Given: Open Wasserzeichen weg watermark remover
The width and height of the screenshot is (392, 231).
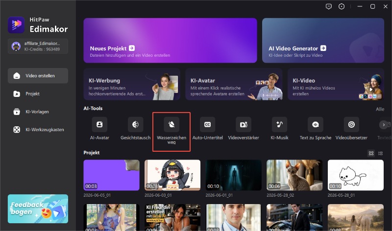Looking at the screenshot, I should 171,124.
